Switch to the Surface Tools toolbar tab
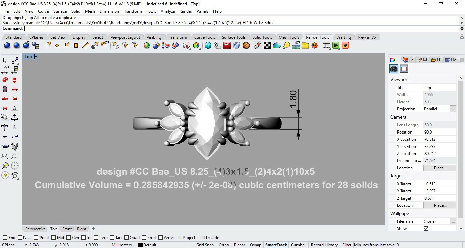This screenshot has width=465, height=248. (234, 37)
